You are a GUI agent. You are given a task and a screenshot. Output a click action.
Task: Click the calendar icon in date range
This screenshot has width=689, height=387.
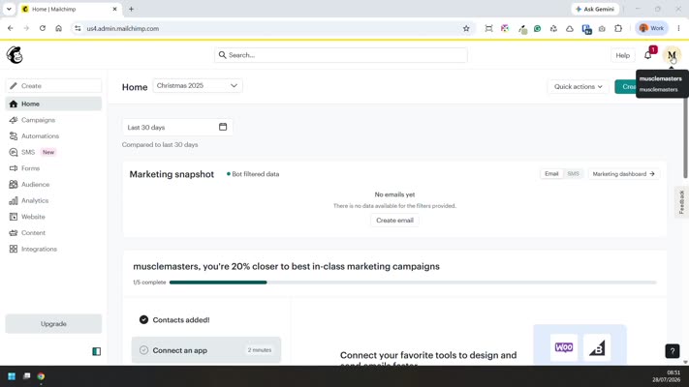point(223,127)
